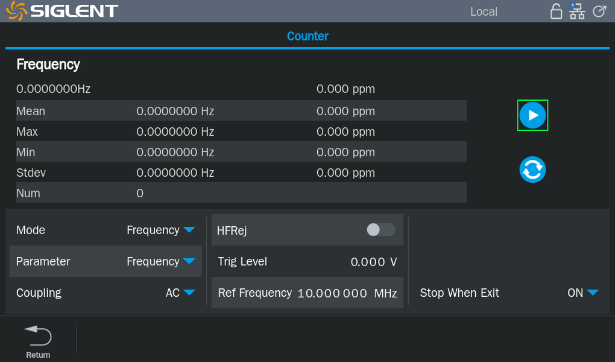
Task: Open the LAN network status icon
Action: click(577, 11)
